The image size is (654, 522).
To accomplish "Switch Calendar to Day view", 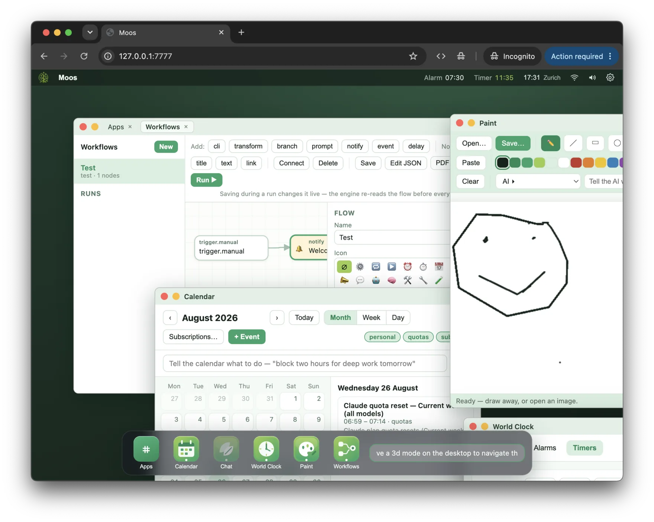I will tap(398, 318).
